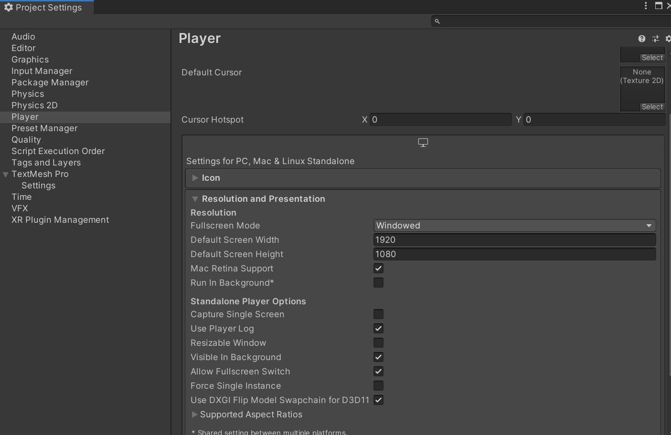The width and height of the screenshot is (671, 435).
Task: Select TextMesh Pro category
Action: pos(40,174)
